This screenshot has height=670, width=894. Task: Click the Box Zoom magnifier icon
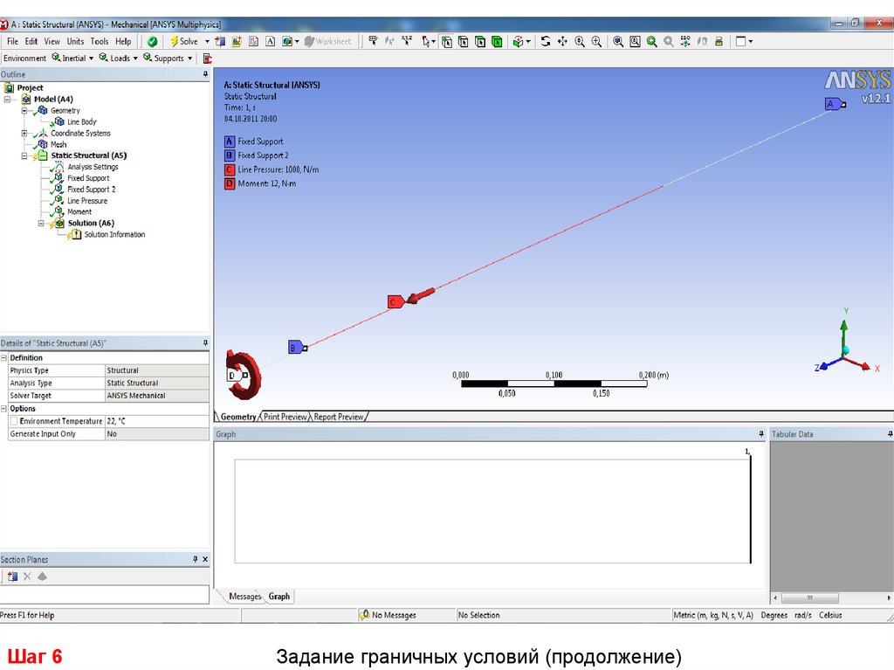click(596, 41)
